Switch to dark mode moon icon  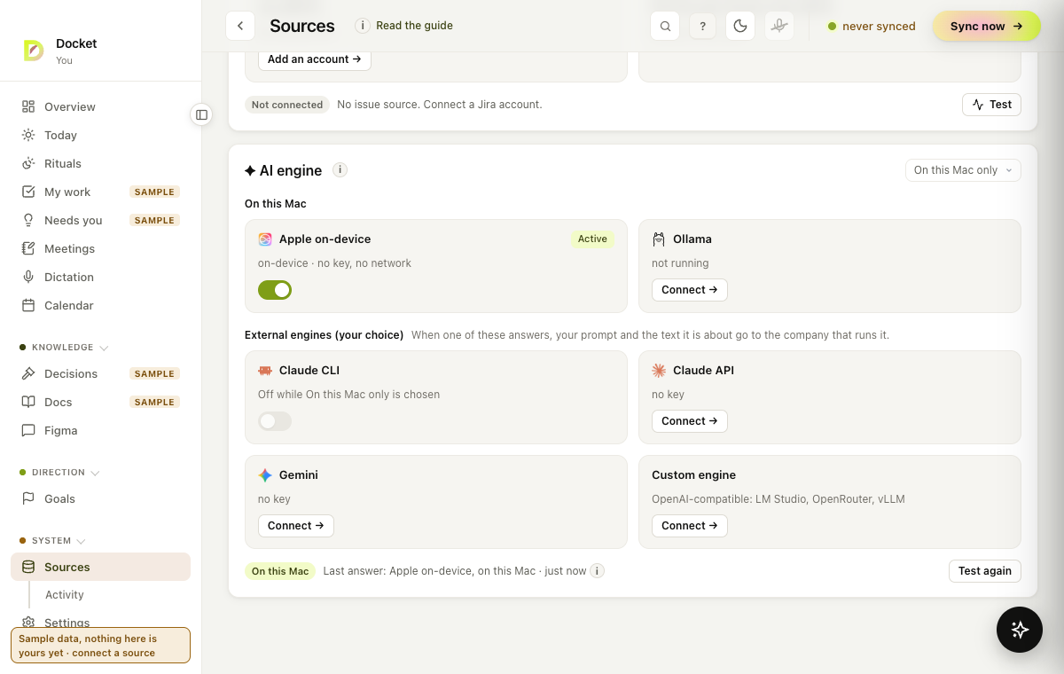[x=740, y=26]
